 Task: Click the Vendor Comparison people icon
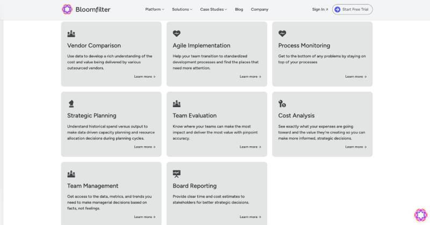71,33
